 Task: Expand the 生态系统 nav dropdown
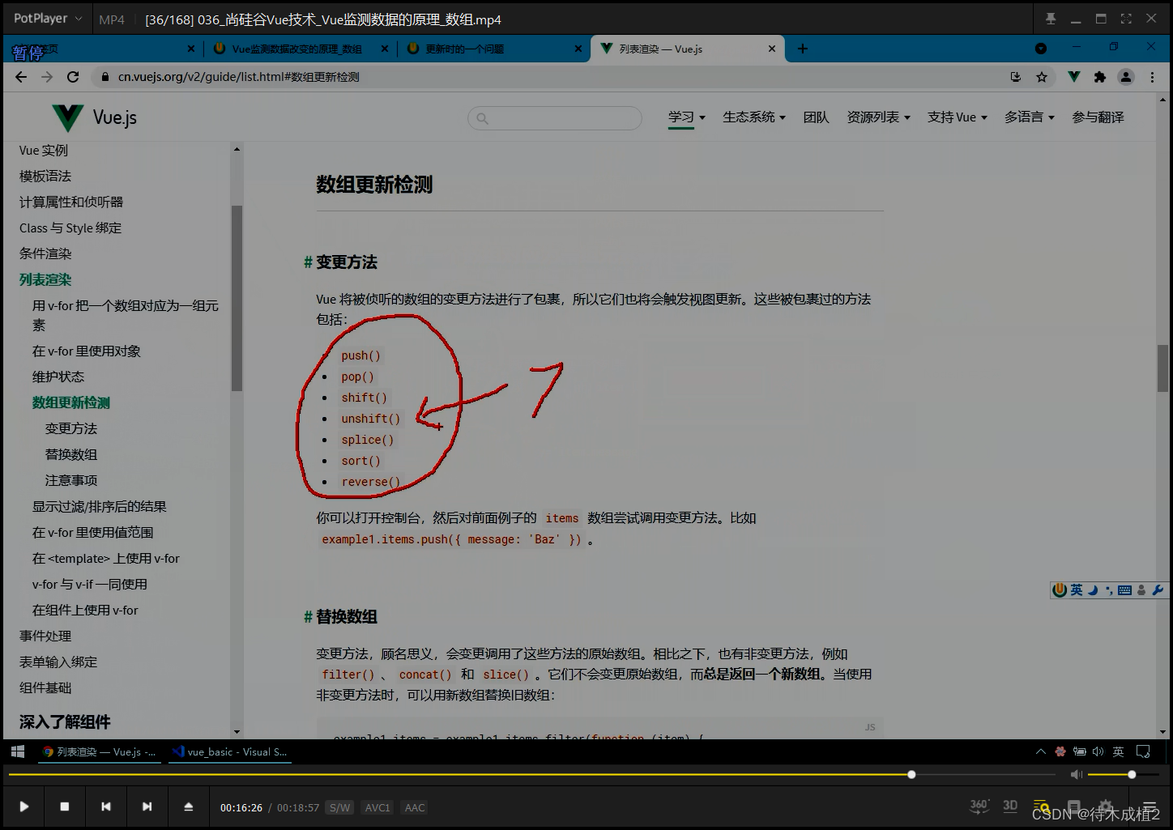coord(753,117)
